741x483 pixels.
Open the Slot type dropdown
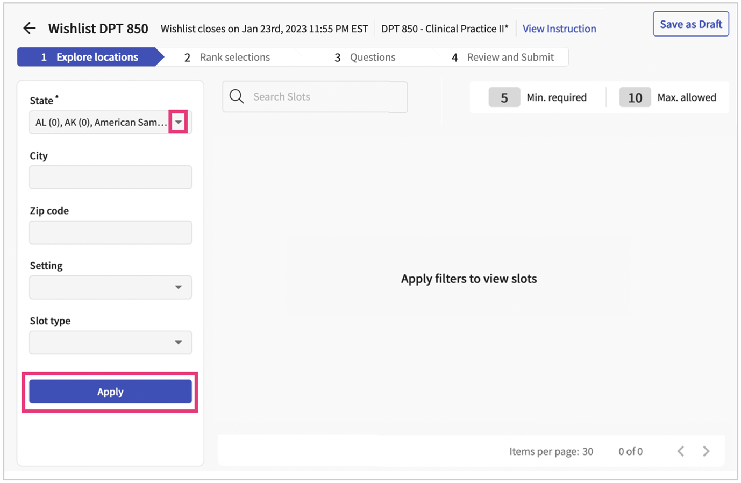(x=178, y=342)
